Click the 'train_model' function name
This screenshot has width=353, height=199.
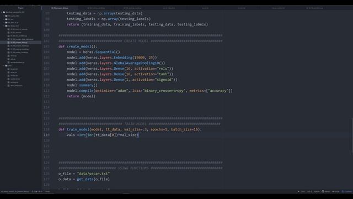[78, 129]
